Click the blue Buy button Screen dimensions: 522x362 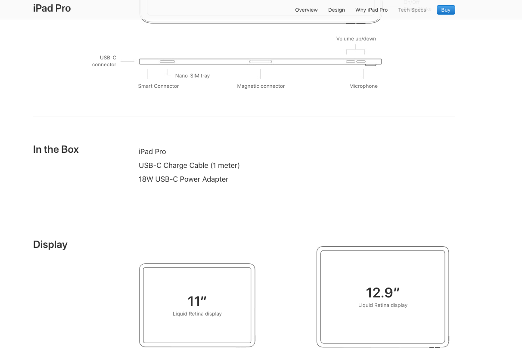pos(446,10)
